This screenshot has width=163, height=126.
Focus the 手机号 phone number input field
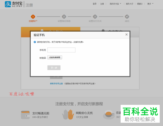(x=61, y=50)
